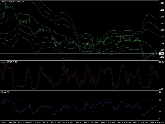This screenshot has height=124, width=165.
Task: Click the 30 Aug 2023 date label
Action: 4,122
